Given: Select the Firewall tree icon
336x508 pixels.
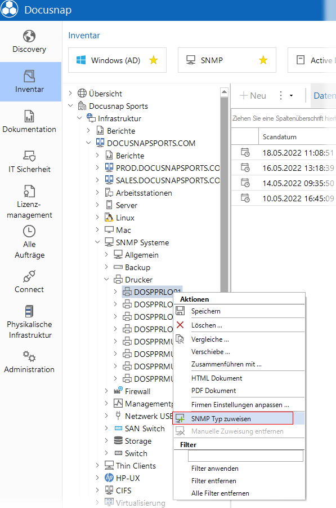Looking at the screenshot, I should [x=118, y=391].
